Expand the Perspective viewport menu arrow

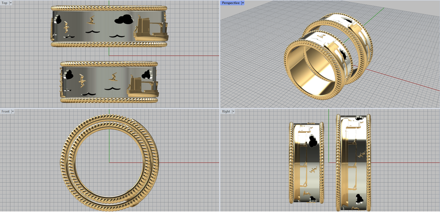point(243,3)
